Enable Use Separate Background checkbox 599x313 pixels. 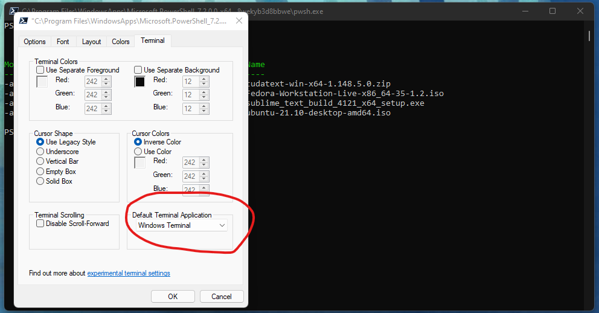point(138,70)
